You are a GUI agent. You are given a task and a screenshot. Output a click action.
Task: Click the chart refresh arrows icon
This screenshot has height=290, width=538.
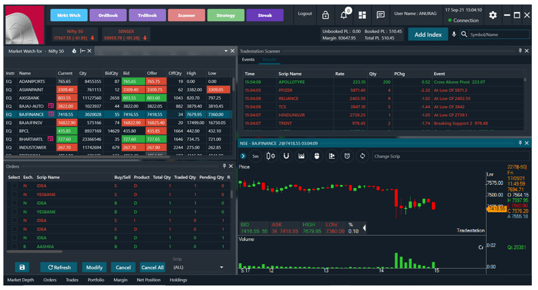coord(362,156)
